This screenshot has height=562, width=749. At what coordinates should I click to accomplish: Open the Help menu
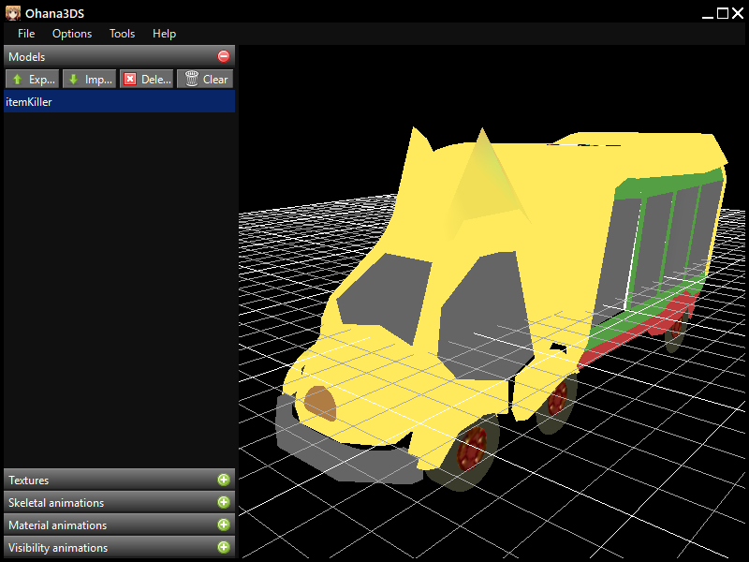point(165,34)
